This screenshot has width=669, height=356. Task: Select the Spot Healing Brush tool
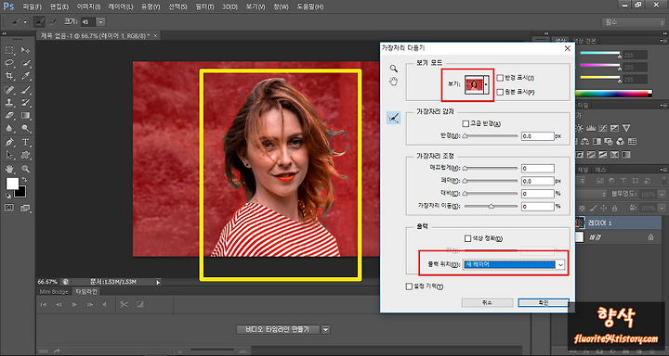pos(9,89)
